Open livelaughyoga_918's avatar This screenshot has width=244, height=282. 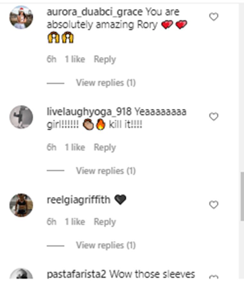coord(21,117)
